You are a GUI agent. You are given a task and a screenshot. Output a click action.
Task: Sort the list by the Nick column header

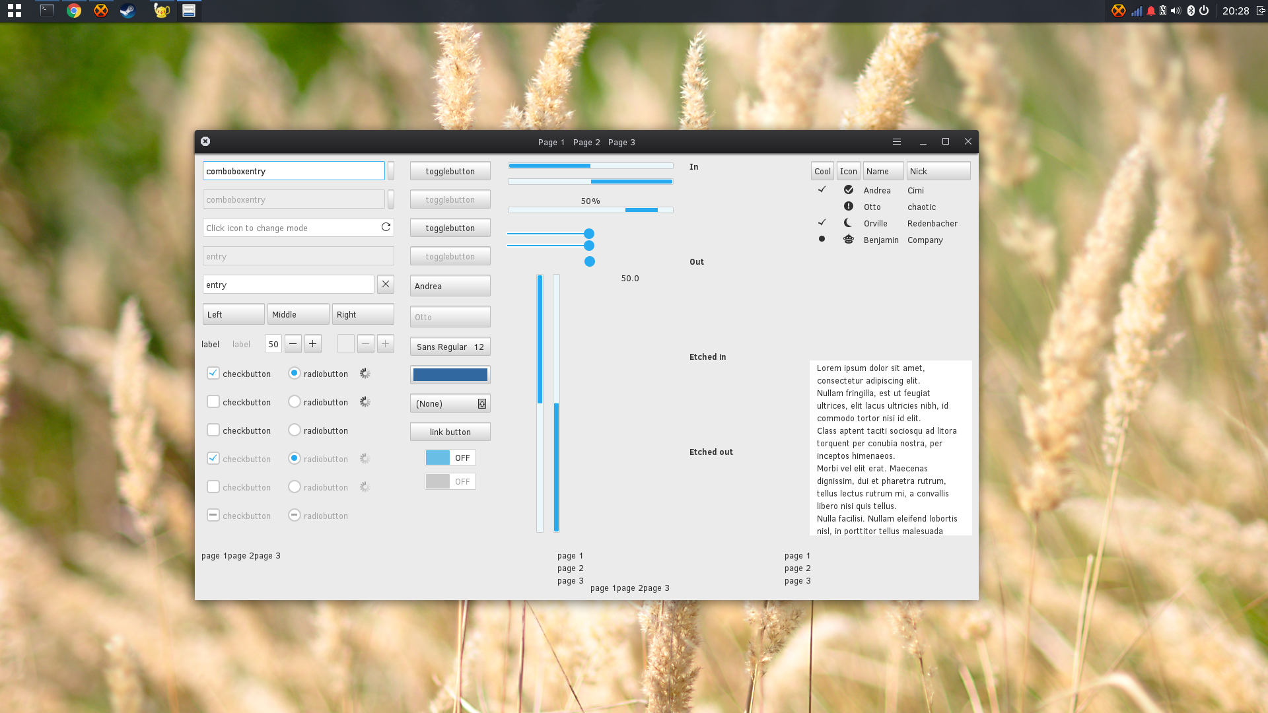(x=938, y=171)
